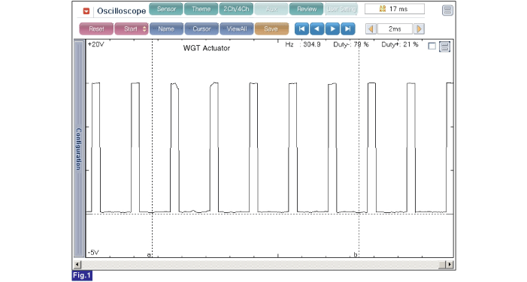This screenshot has height=282, width=527.
Task: Toggle the checkbox in graph header
Action: 432,46
